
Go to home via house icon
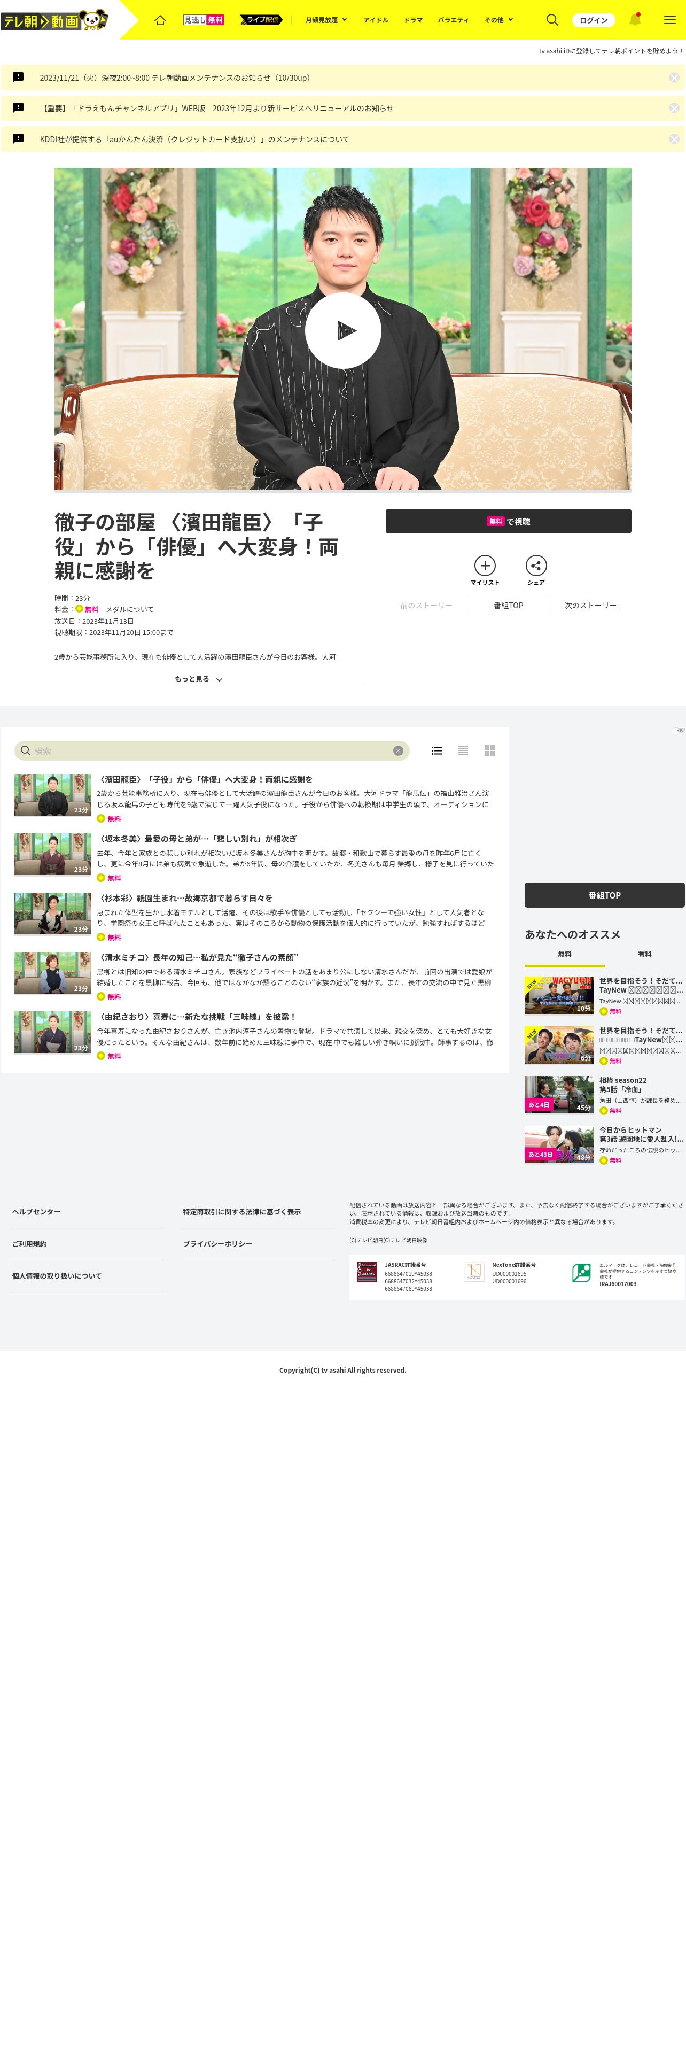pyautogui.click(x=160, y=20)
